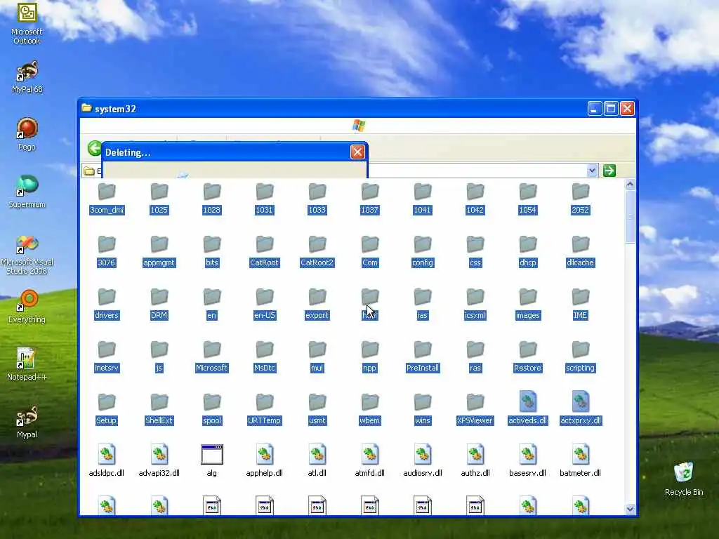Click the 'adsldpc.dll' file name
Image resolution: width=719 pixels, height=539 pixels.
click(x=107, y=473)
